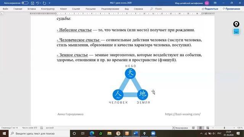Open the Windows Start menu

pyautogui.click(x=4, y=134)
